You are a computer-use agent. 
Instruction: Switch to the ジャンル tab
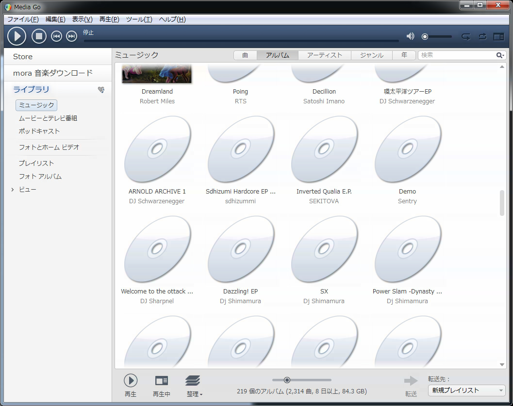pyautogui.click(x=372, y=55)
